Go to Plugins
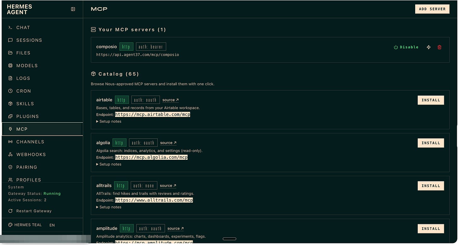The image size is (459, 245). click(42, 116)
